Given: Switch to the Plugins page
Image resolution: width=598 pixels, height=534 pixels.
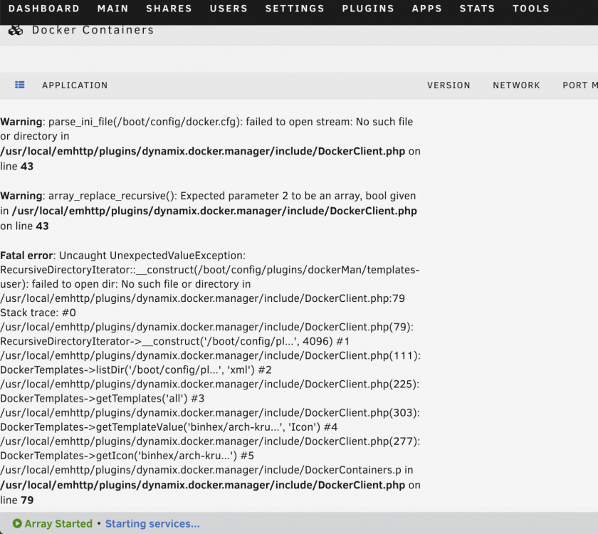Looking at the screenshot, I should coord(368,9).
